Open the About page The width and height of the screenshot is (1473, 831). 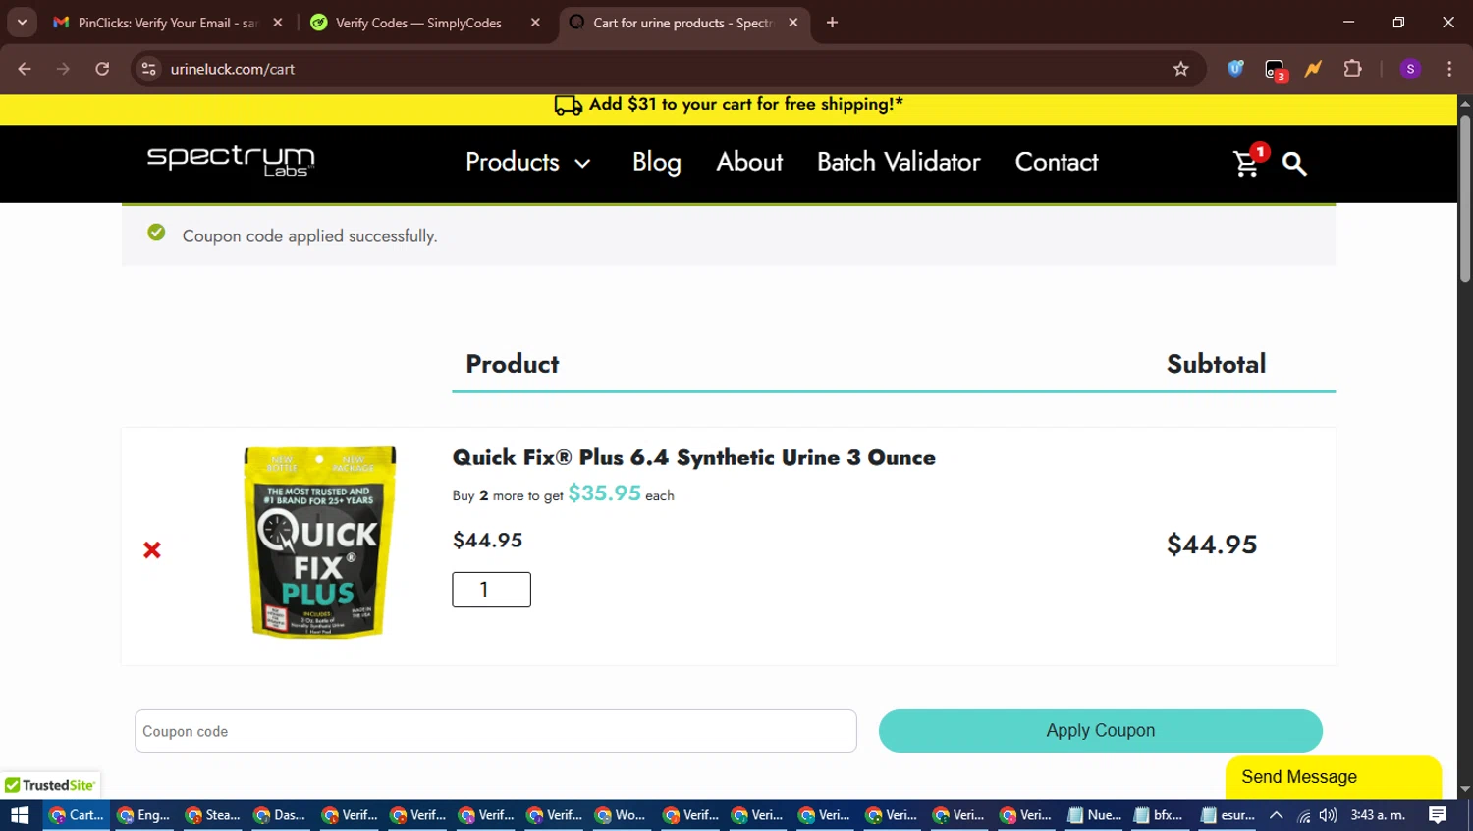tap(749, 162)
